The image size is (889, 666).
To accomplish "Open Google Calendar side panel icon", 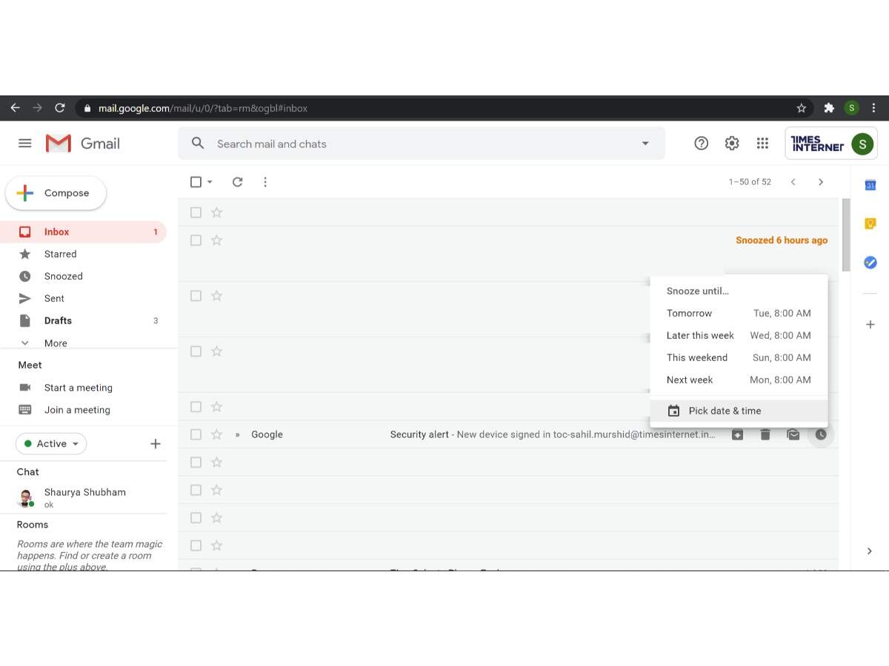I will click(870, 185).
